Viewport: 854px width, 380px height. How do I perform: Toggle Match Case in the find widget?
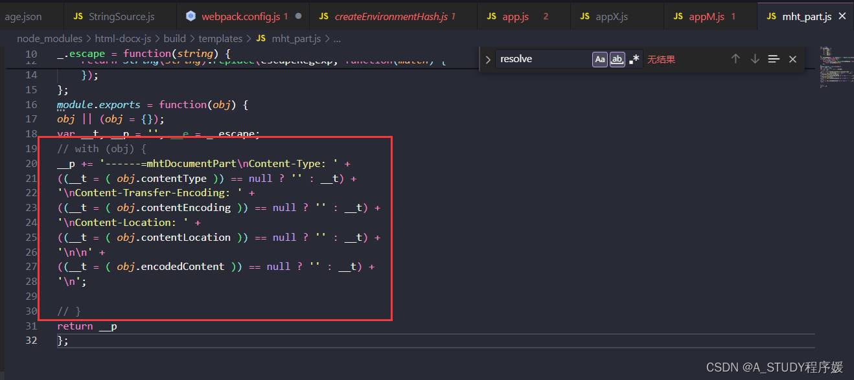point(600,59)
